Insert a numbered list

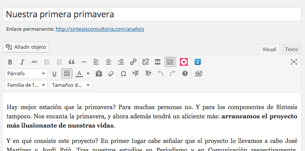59,62
